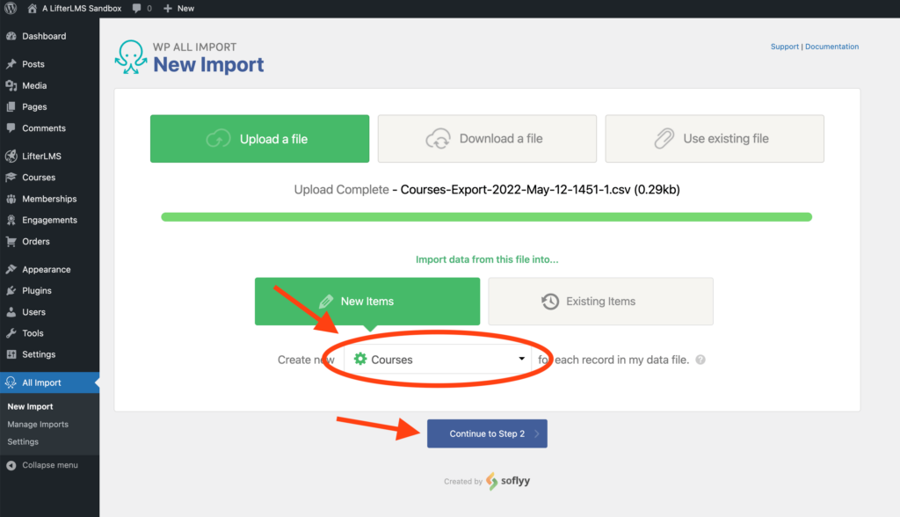
Task: Click the All Import octopus icon
Action: (x=11, y=382)
